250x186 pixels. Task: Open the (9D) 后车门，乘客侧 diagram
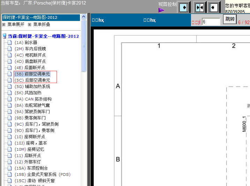(35, 131)
